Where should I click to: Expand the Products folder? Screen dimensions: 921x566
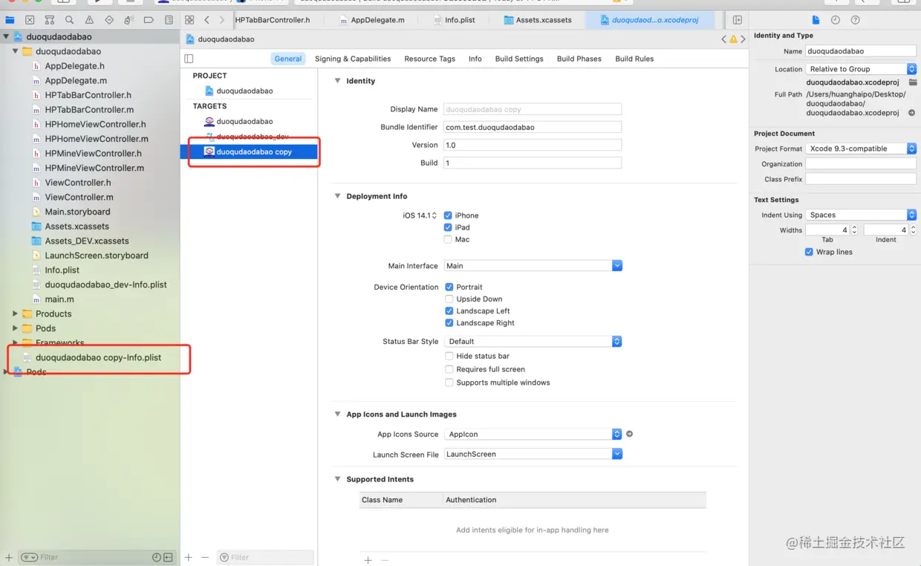(15, 313)
